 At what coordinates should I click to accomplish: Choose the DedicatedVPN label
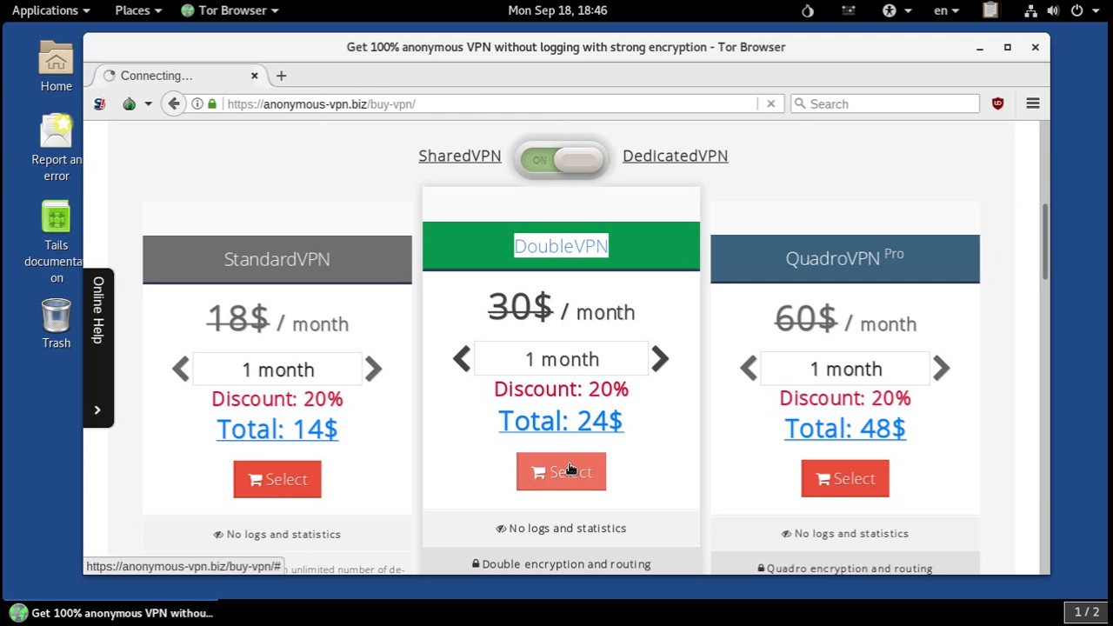coord(675,156)
